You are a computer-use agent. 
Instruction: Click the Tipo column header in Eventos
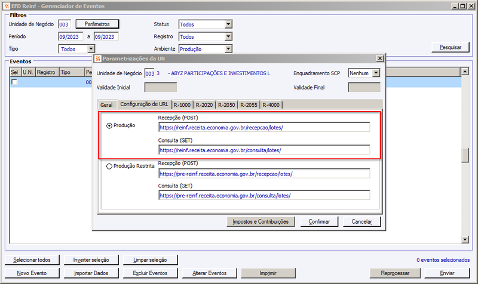point(72,72)
